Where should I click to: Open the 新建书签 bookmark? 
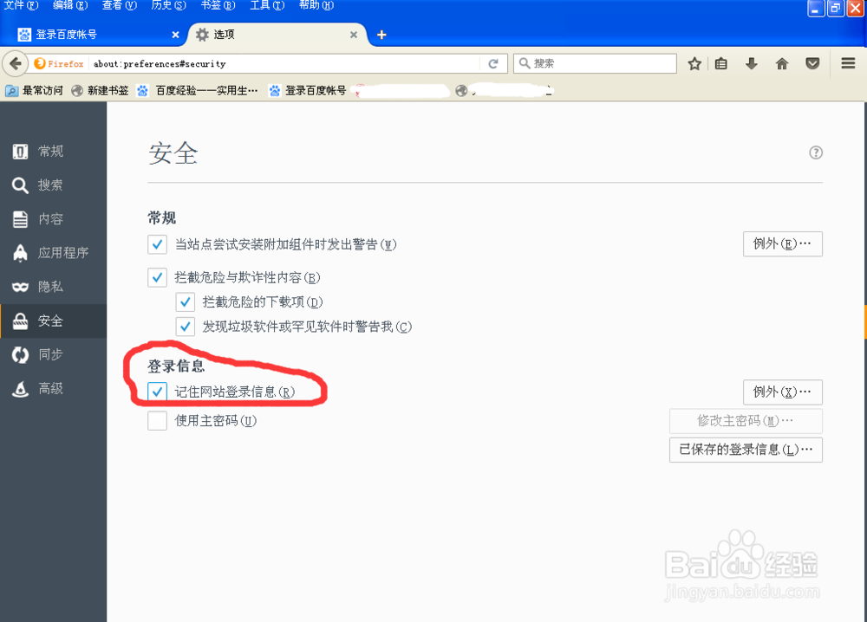click(x=100, y=91)
